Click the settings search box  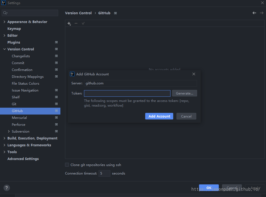[x=30, y=13]
